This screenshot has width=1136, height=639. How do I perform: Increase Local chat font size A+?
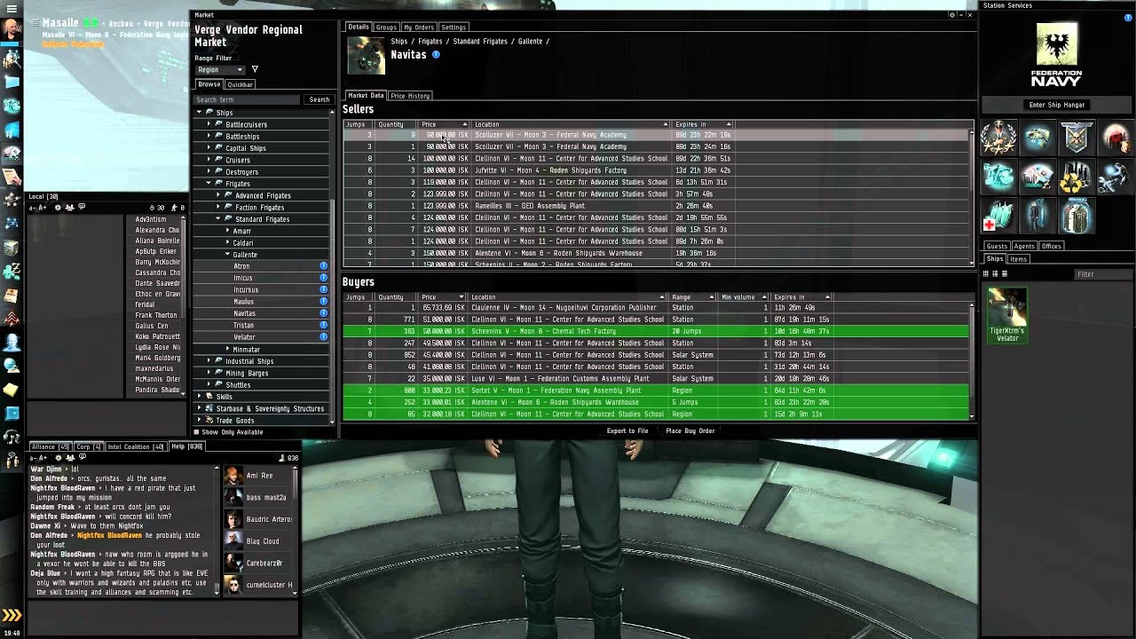click(43, 208)
